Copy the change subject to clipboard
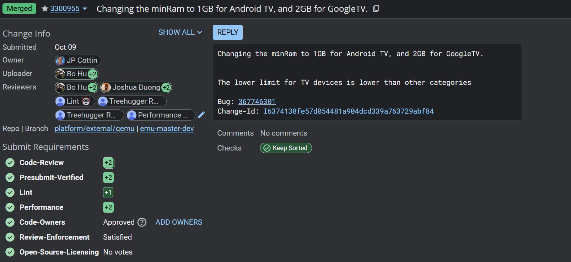This screenshot has width=571, height=262. (x=376, y=9)
